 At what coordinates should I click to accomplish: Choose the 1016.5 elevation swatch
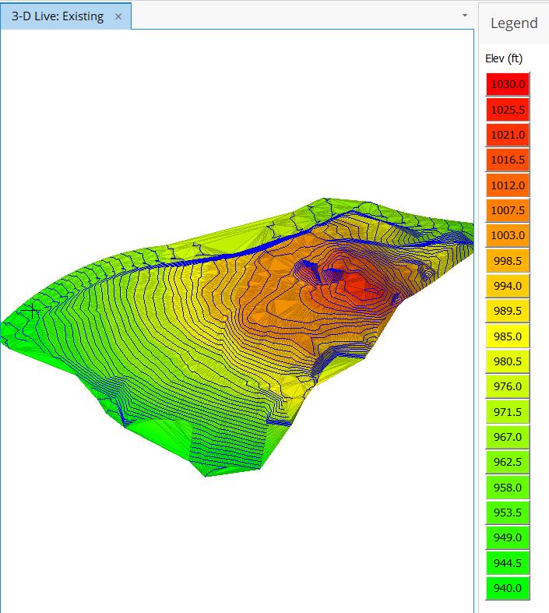click(x=507, y=160)
